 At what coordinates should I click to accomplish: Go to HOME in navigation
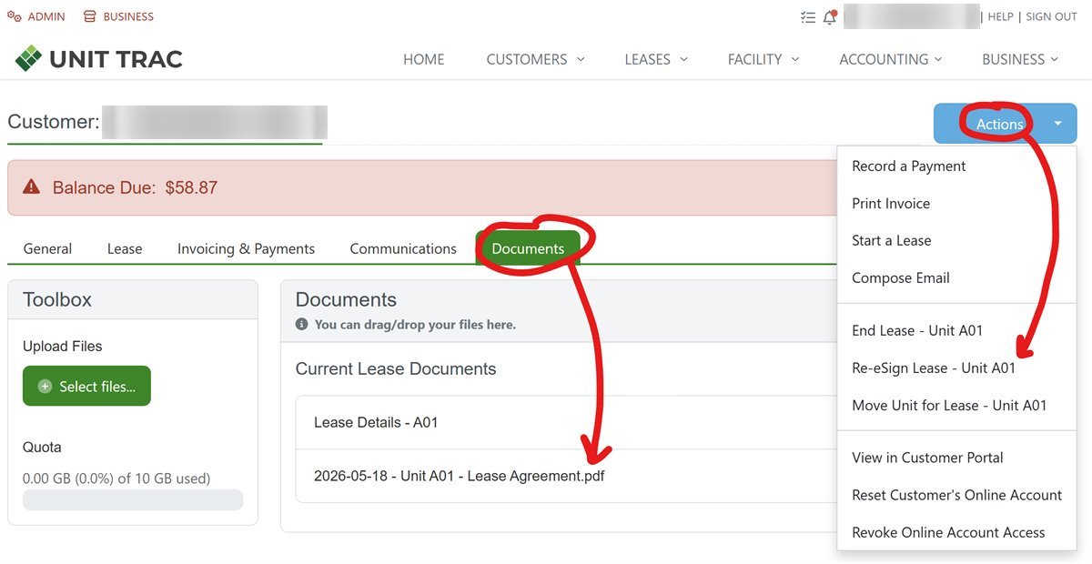(424, 59)
